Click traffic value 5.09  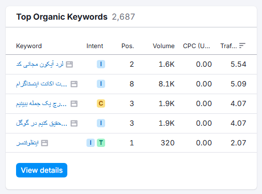click(238, 84)
